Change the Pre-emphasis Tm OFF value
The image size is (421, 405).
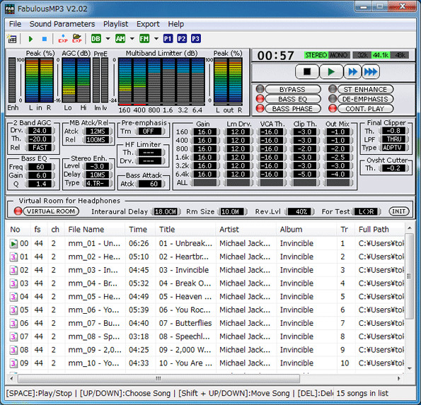pyautogui.click(x=149, y=131)
